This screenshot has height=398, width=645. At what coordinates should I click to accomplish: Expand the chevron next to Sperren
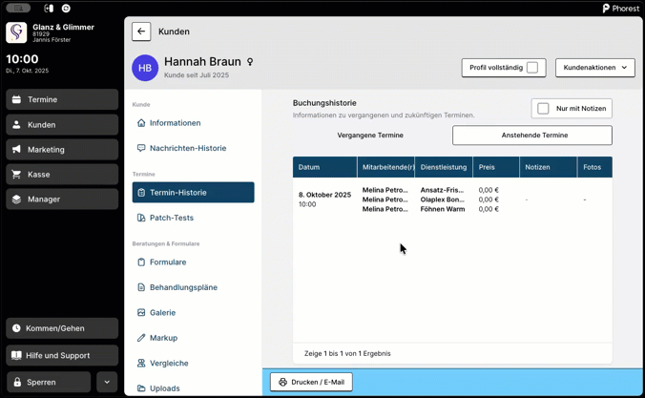(x=107, y=382)
